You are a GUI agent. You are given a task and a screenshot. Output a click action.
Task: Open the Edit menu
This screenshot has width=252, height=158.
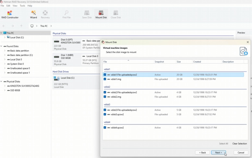click(x=8, y=6)
